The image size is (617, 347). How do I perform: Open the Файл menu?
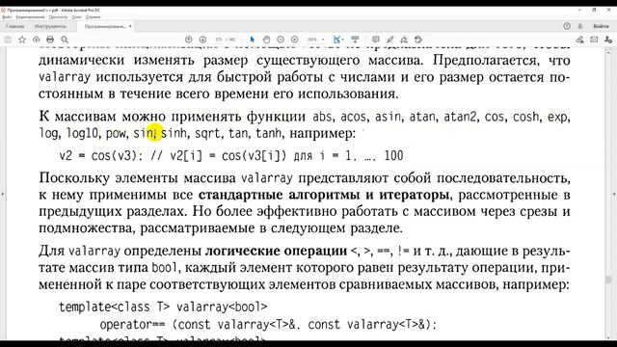tap(7, 17)
